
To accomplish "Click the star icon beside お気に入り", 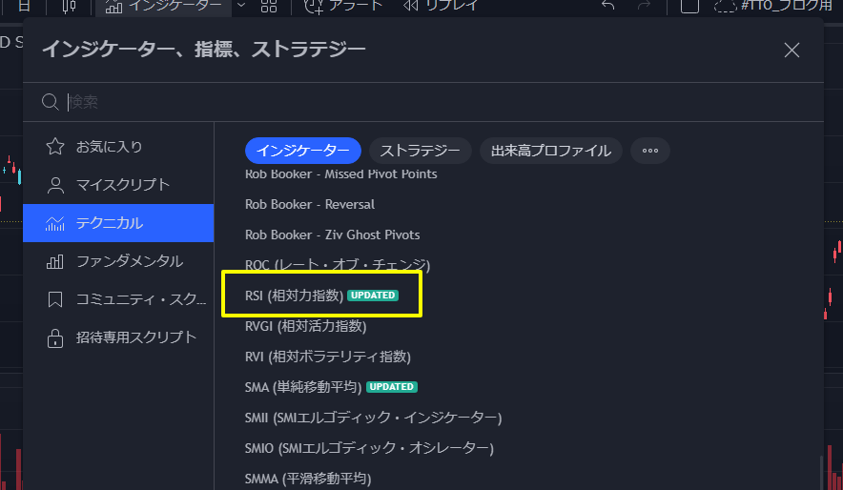I will (55, 147).
